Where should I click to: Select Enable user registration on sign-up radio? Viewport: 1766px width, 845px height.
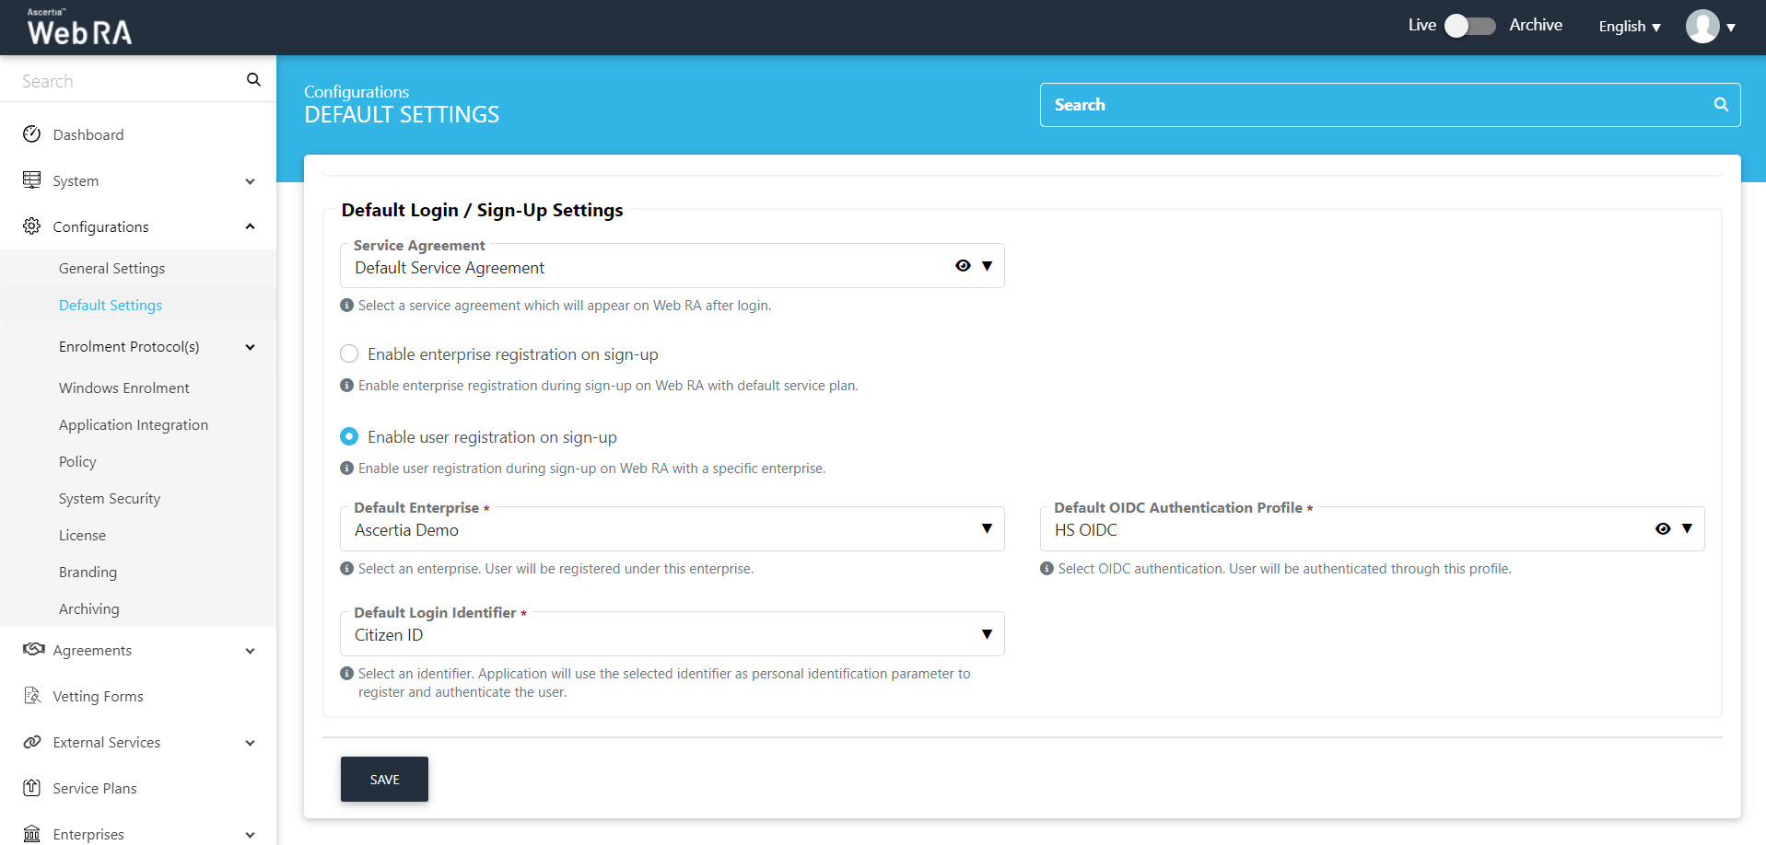[349, 436]
